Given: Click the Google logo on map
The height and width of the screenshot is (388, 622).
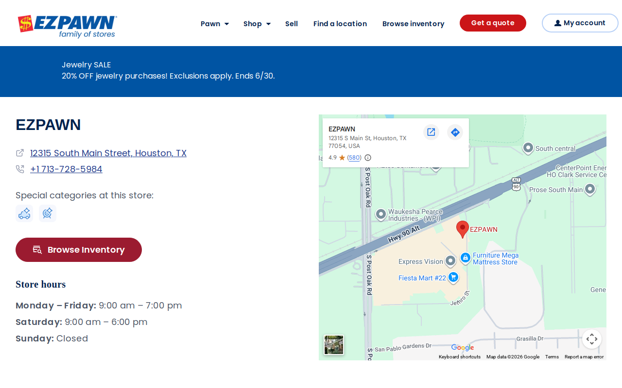Looking at the screenshot, I should click(x=463, y=348).
